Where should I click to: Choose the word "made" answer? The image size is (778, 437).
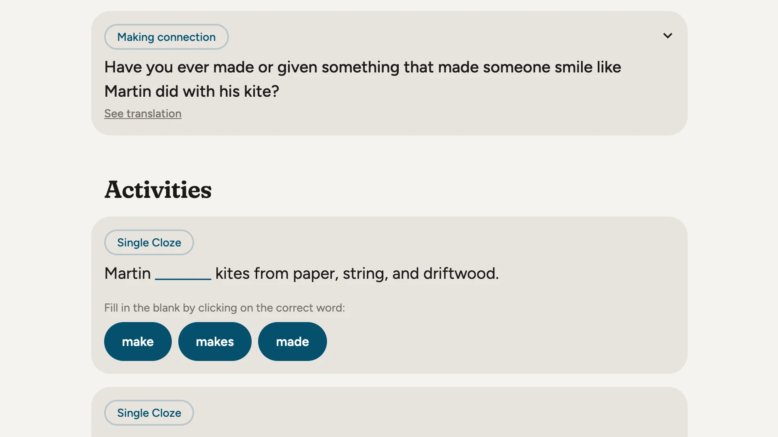point(292,342)
